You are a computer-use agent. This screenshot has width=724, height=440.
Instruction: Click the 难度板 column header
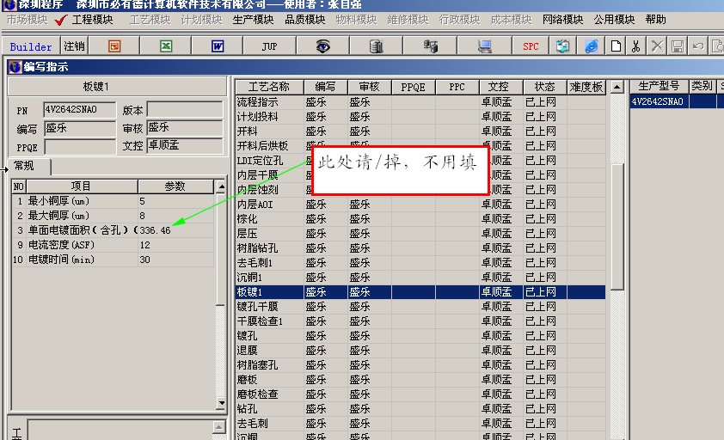click(x=586, y=87)
